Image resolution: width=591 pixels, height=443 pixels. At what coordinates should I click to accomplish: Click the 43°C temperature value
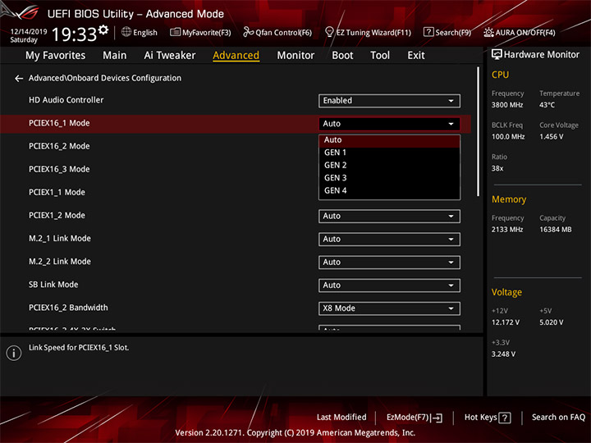(547, 105)
